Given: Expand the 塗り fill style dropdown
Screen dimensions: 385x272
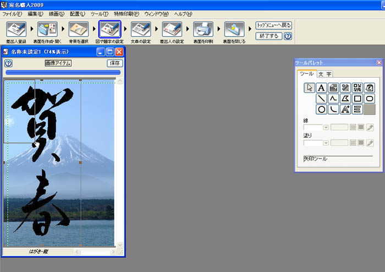Looking at the screenshot, I should 326,143.
